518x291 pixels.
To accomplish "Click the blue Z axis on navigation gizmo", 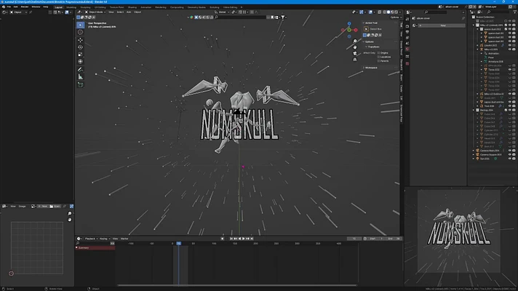I will point(349,23).
